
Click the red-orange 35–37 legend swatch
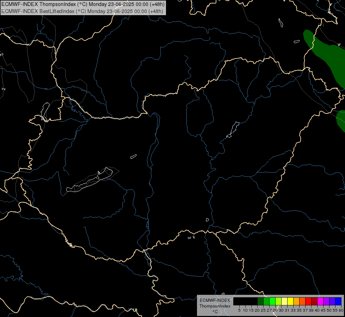coord(302,302)
